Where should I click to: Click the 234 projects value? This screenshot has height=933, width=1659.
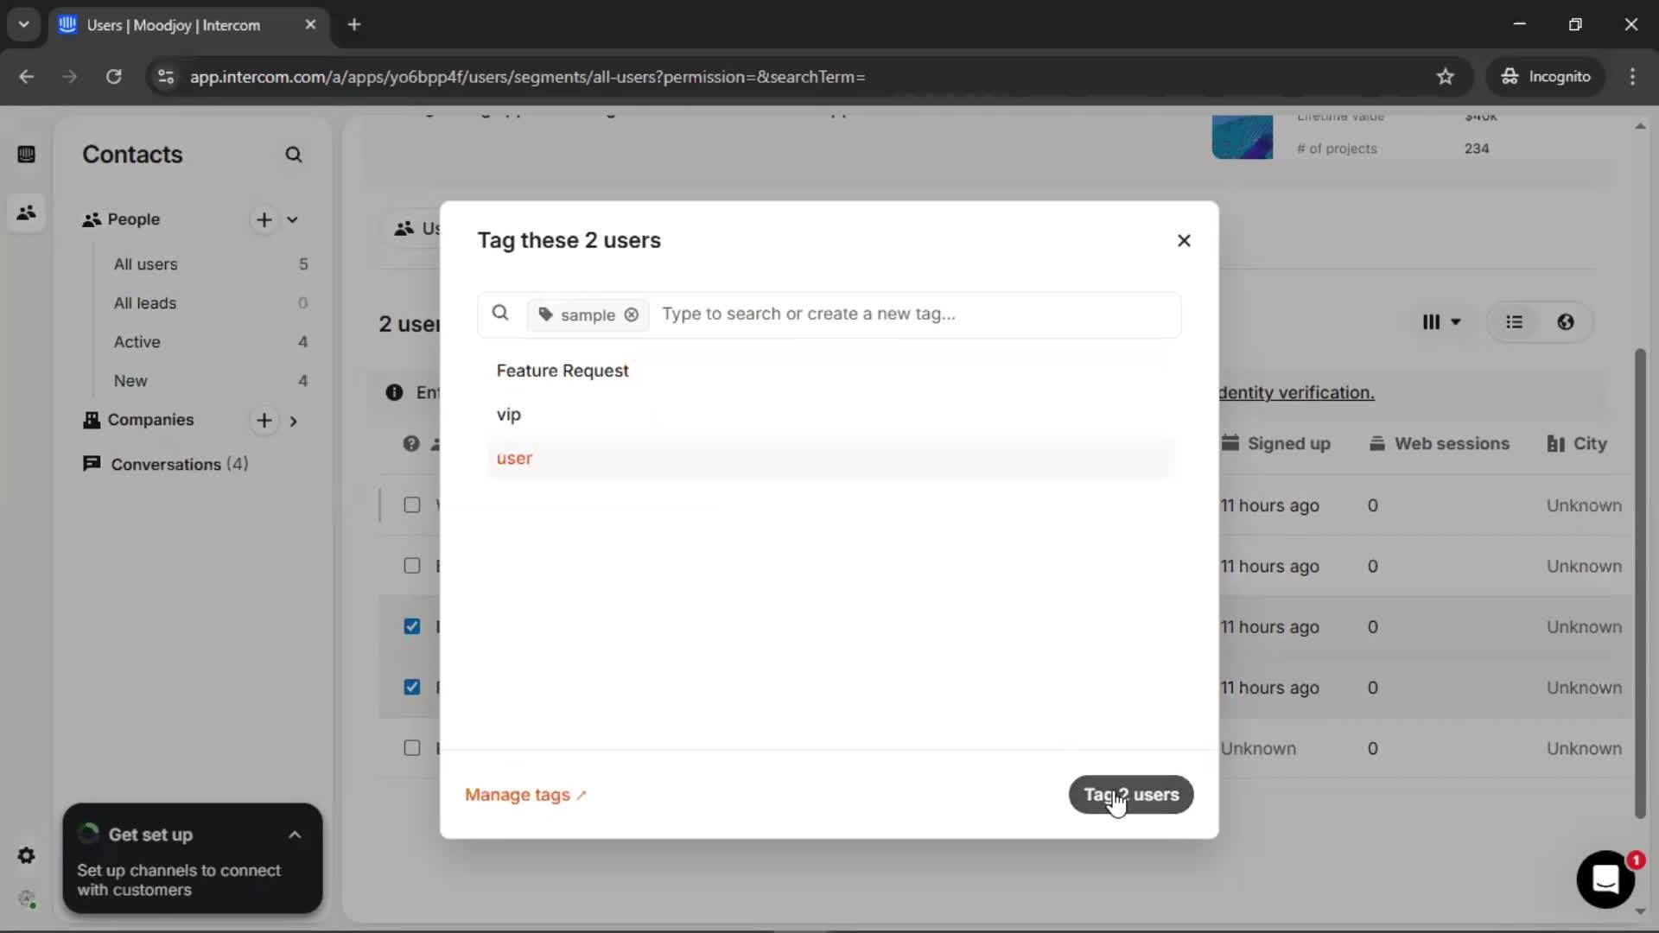tap(1477, 149)
